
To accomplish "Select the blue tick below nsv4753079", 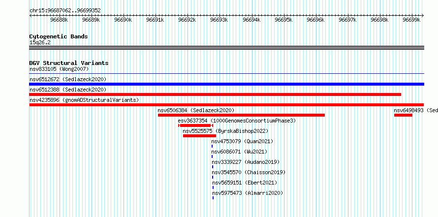I will [x=212, y=146].
